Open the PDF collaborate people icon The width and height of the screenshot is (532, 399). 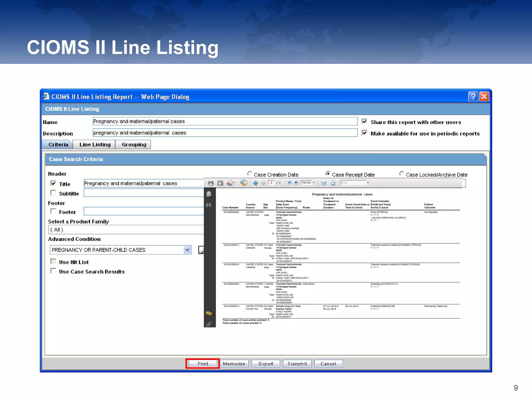(x=229, y=183)
